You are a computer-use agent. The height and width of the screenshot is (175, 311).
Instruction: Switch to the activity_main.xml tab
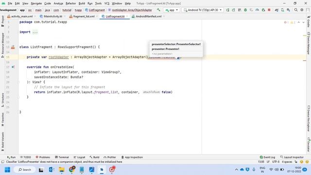tap(20, 16)
